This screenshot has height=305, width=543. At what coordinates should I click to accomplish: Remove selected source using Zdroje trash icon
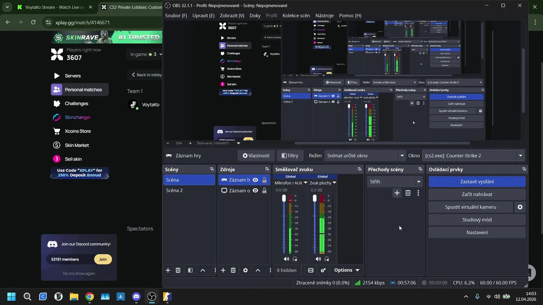point(233,270)
